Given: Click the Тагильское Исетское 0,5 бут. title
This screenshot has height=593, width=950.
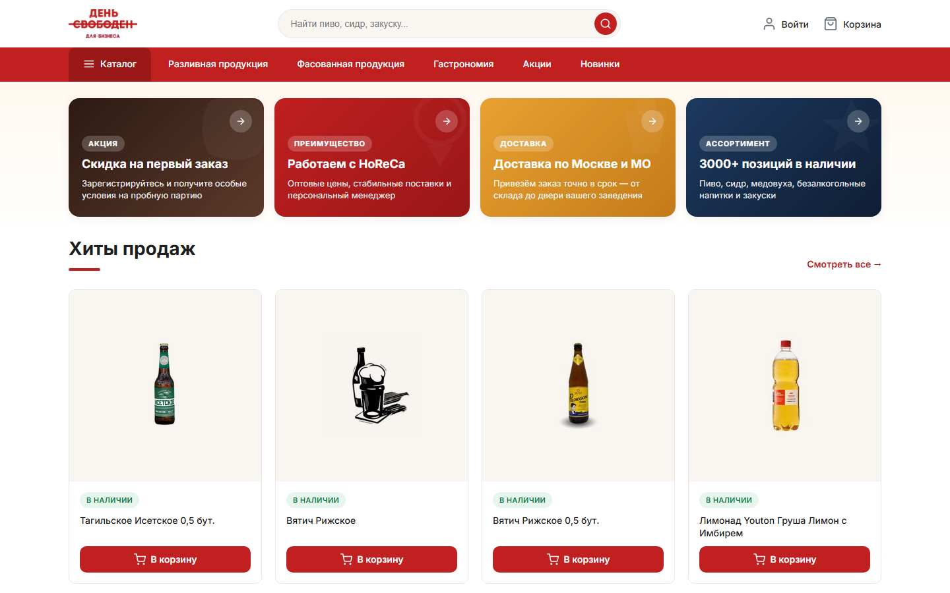Looking at the screenshot, I should [147, 521].
